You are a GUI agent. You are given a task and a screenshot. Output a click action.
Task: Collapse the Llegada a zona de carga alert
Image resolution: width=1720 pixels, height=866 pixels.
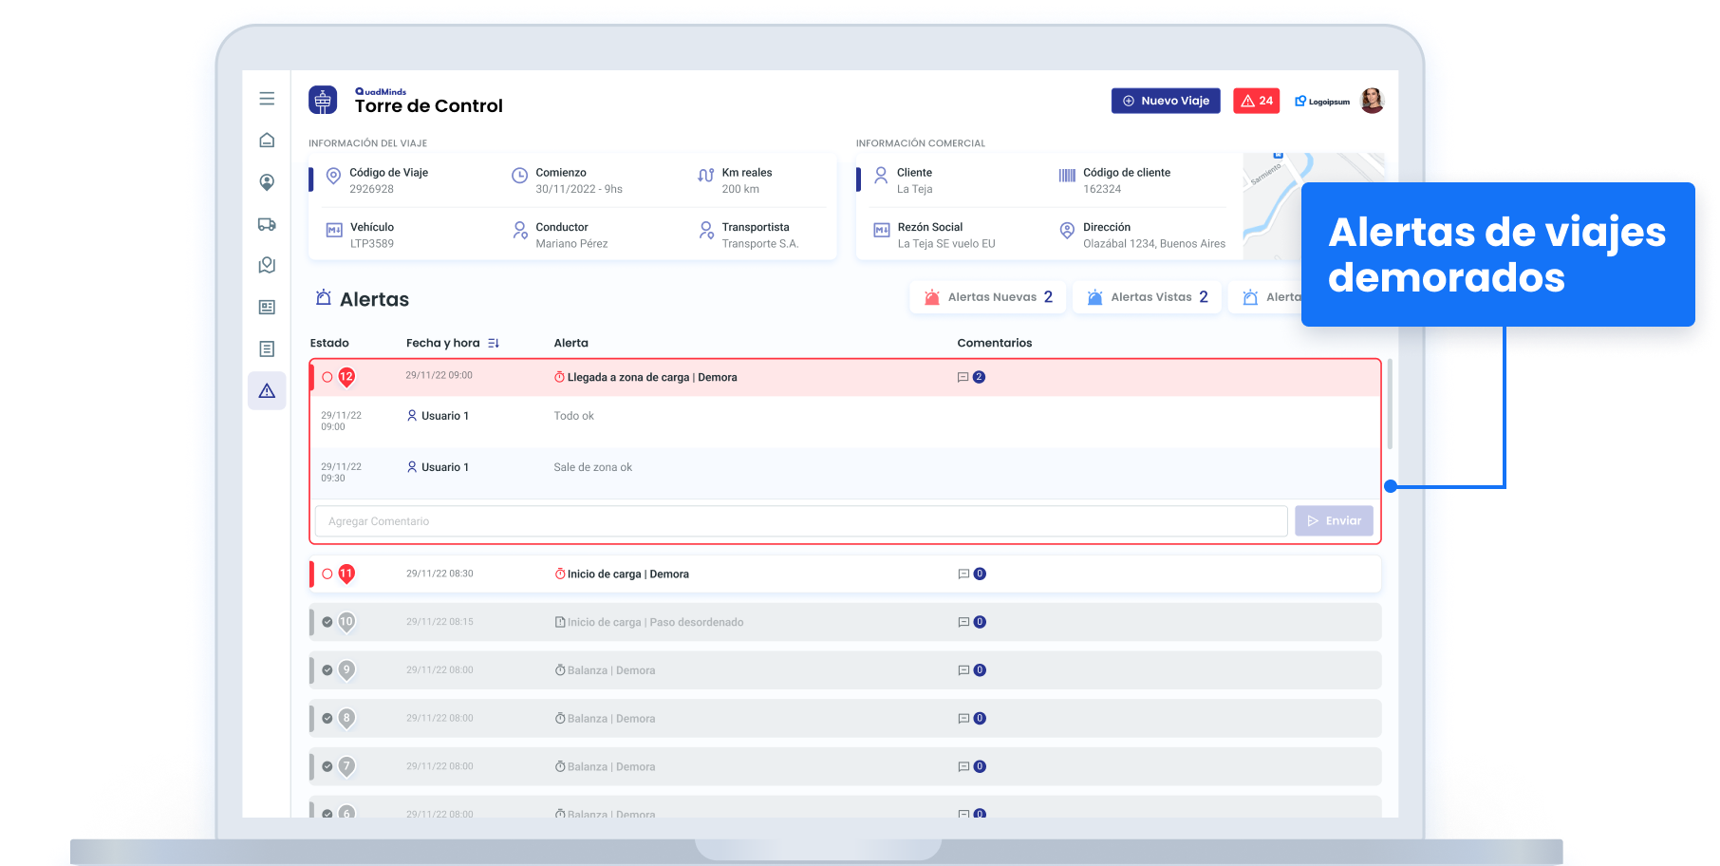[651, 378]
